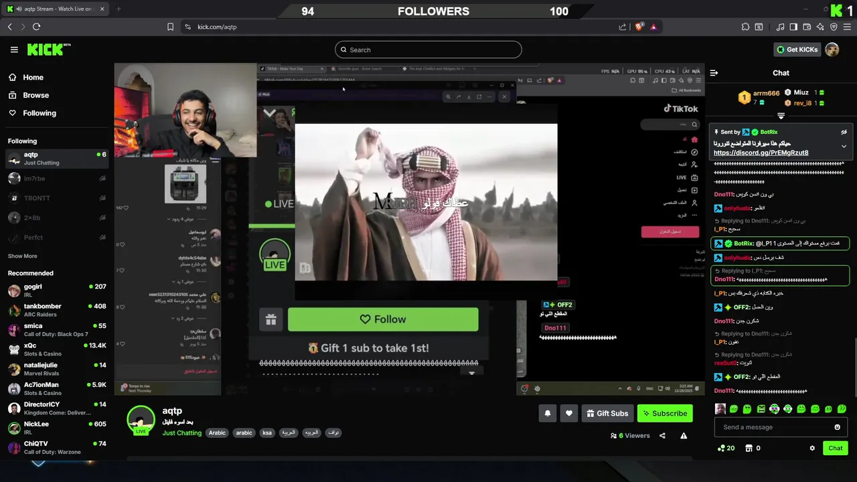
Task: Open recommended channel ChiQTV
Action: point(57,447)
